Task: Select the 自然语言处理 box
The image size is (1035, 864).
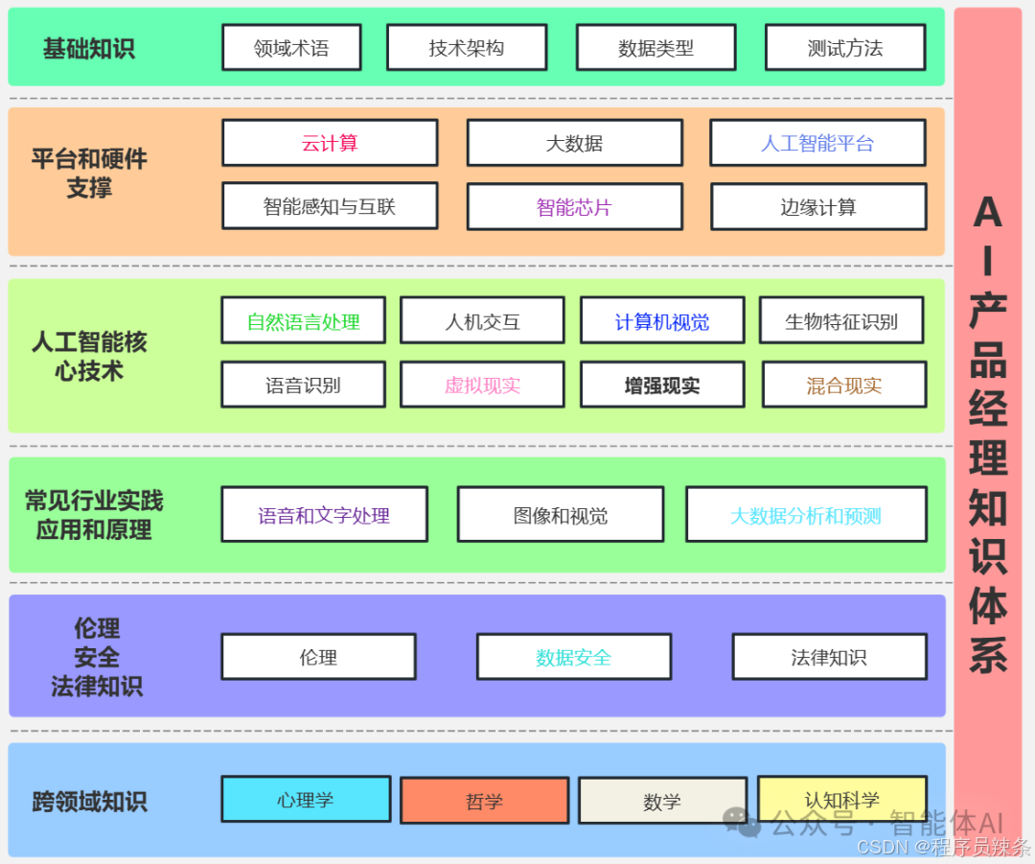Action: click(x=303, y=320)
